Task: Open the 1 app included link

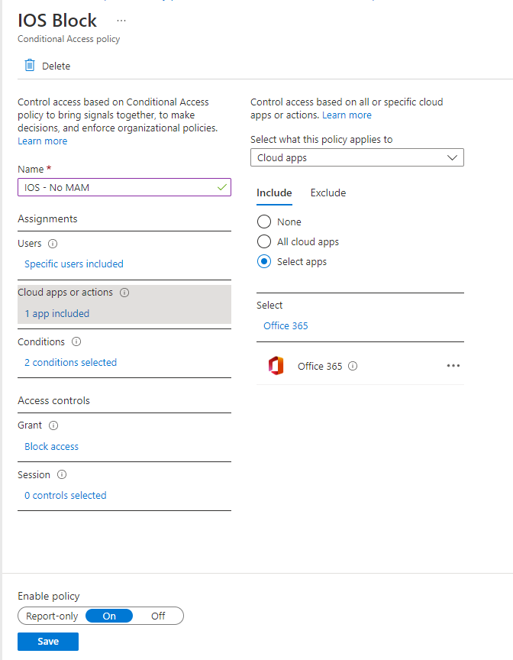Action: pos(56,314)
